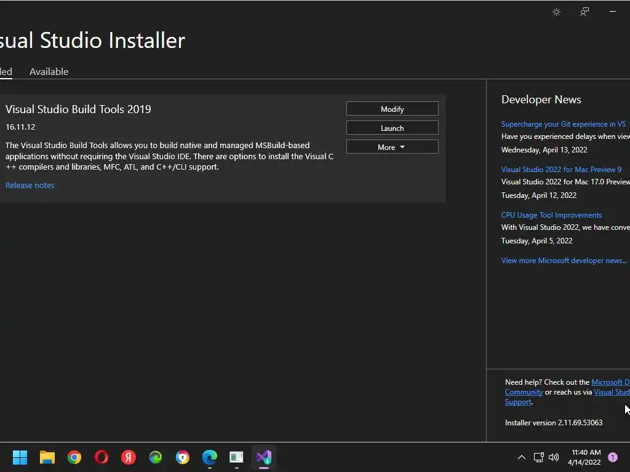630x472 pixels.
Task: Select the Installer version 2.11.69.53063 text
Action: [x=554, y=423]
